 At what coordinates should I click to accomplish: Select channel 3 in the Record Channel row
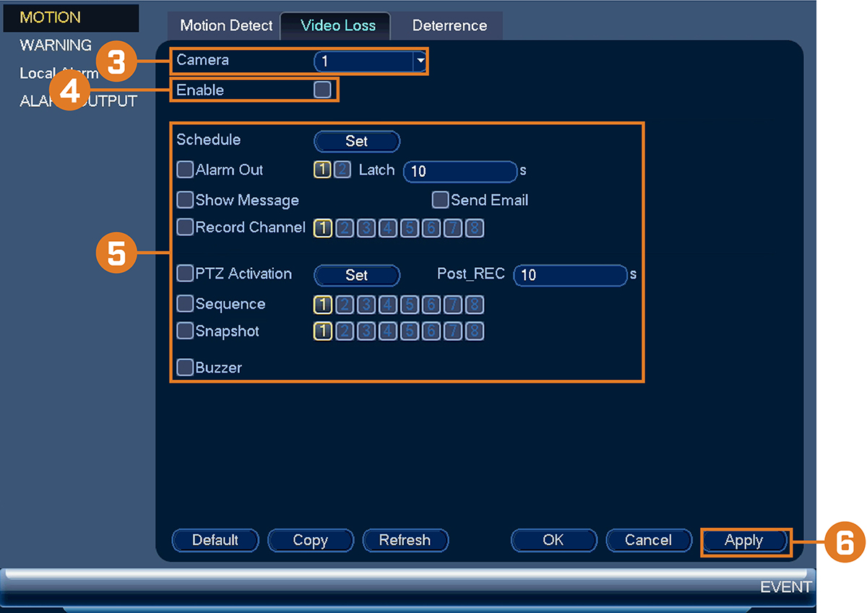(366, 229)
